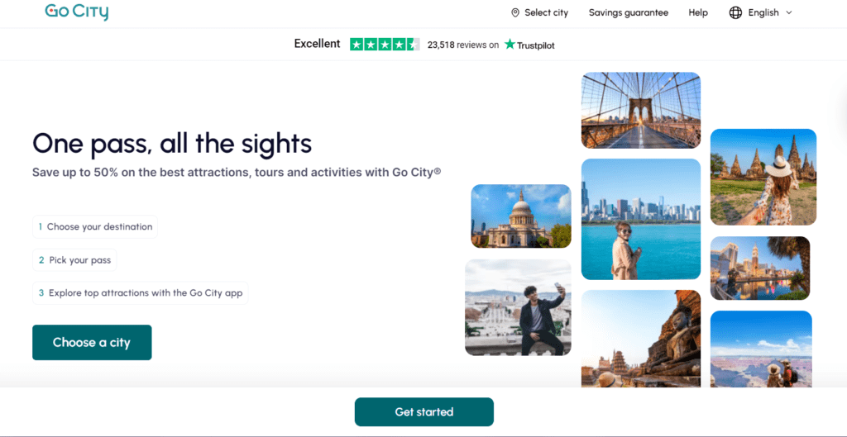Click the Trustpilot star rating bar
The height and width of the screenshot is (437, 847).
click(x=385, y=45)
